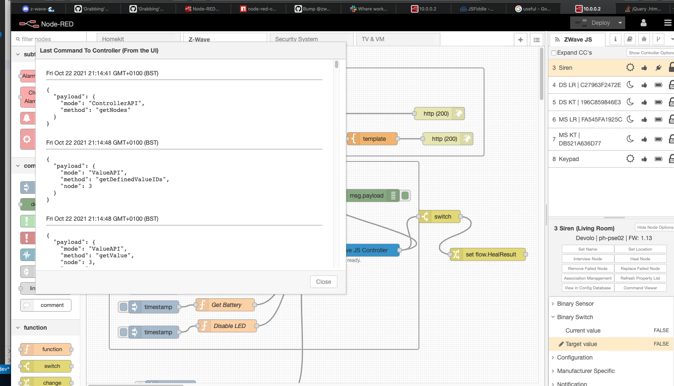674x386 pixels.
Task: Click the Association Management button
Action: tap(587, 278)
